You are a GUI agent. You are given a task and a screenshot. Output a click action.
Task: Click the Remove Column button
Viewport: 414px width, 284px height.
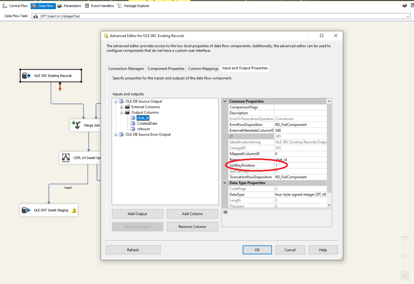click(x=192, y=227)
